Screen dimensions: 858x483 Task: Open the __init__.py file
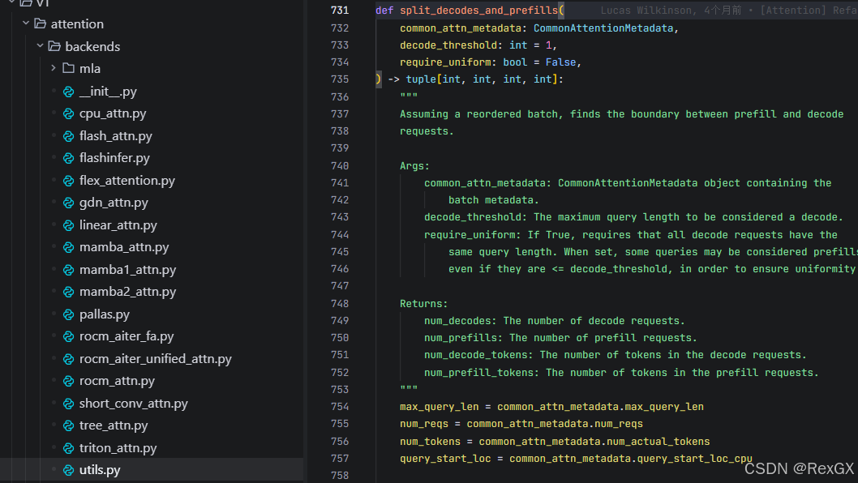point(108,92)
